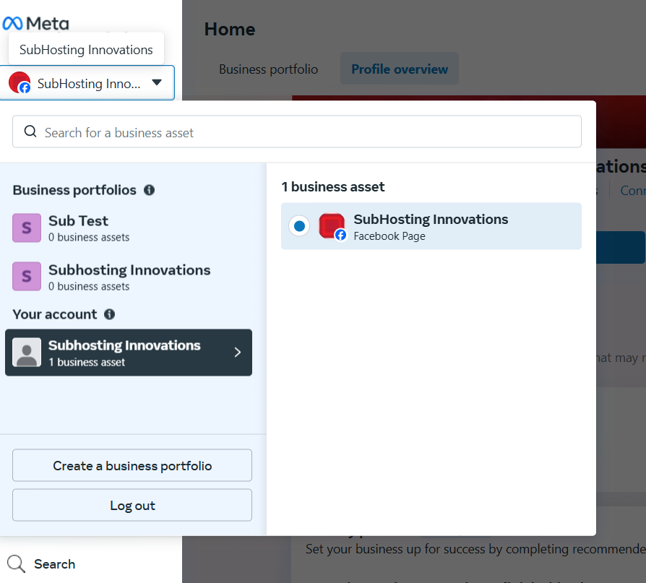Image resolution: width=646 pixels, height=583 pixels.
Task: Expand the Subhosting Innovations account chevron
Action: coord(237,353)
